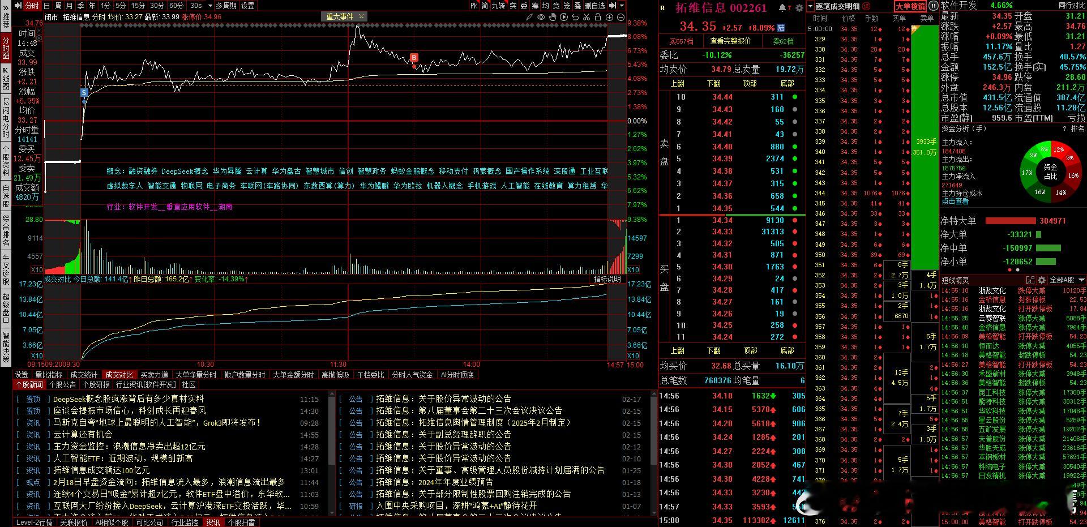
Task: Click the 设置 button in top toolbar
Action: tap(247, 6)
